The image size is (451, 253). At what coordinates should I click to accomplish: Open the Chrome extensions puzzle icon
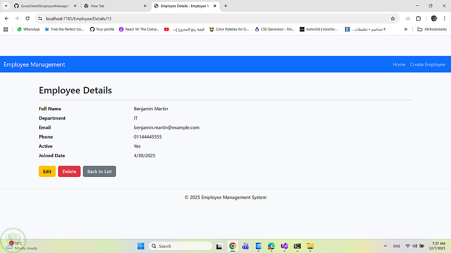tap(419, 18)
